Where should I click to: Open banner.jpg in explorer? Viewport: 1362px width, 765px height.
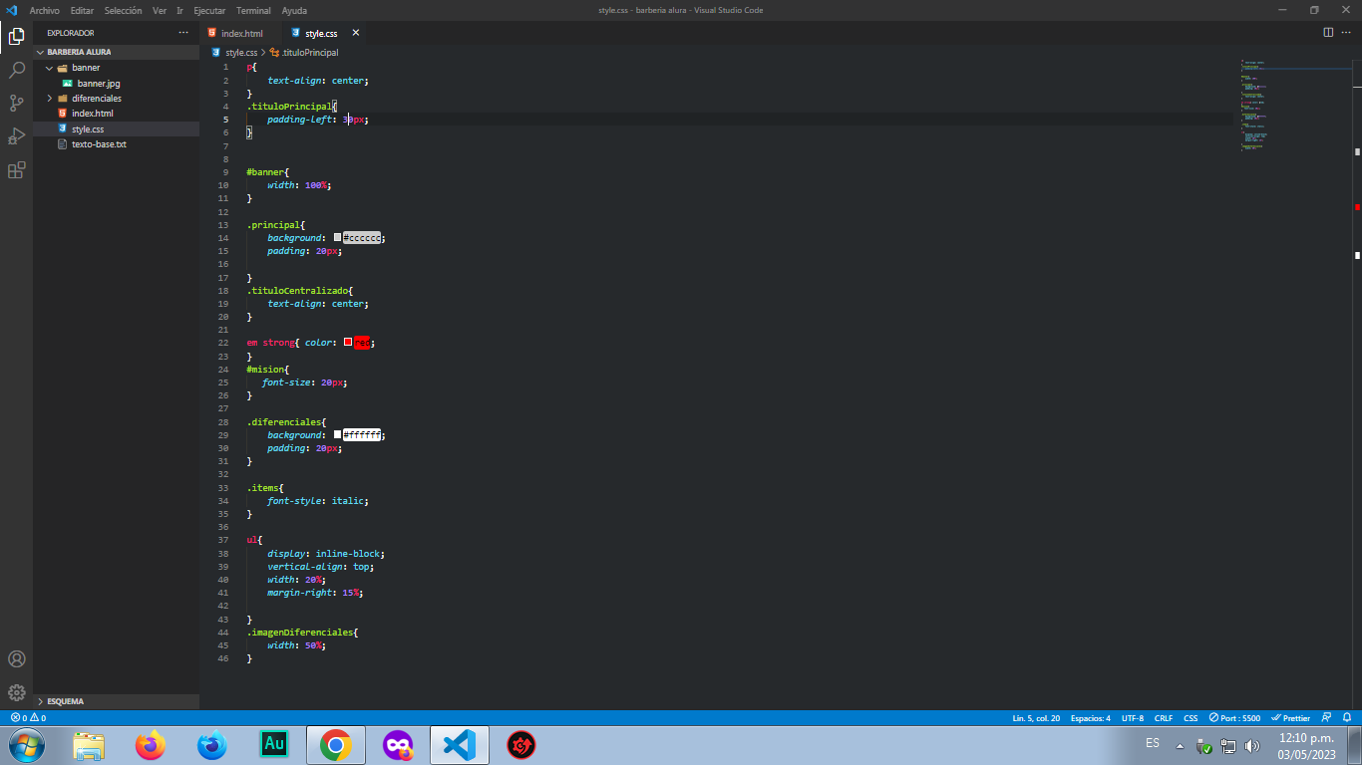pyautogui.click(x=116, y=84)
